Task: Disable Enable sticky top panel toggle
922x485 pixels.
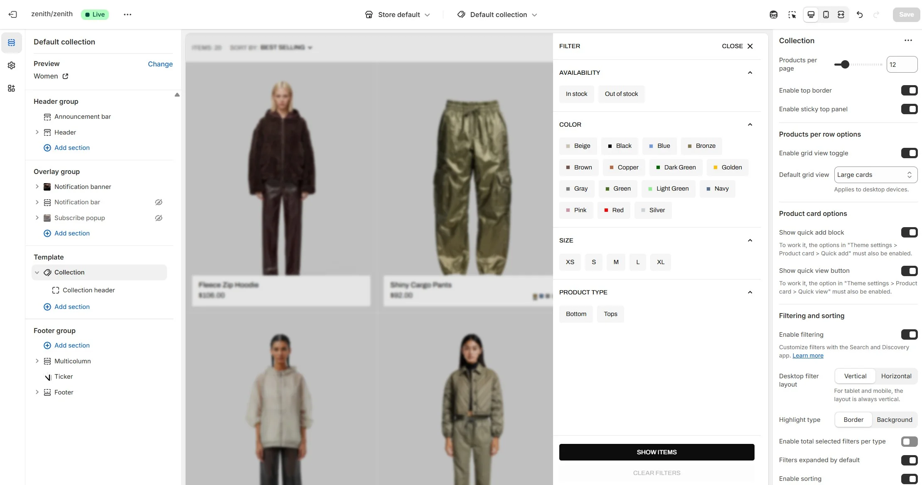Action: pos(909,109)
